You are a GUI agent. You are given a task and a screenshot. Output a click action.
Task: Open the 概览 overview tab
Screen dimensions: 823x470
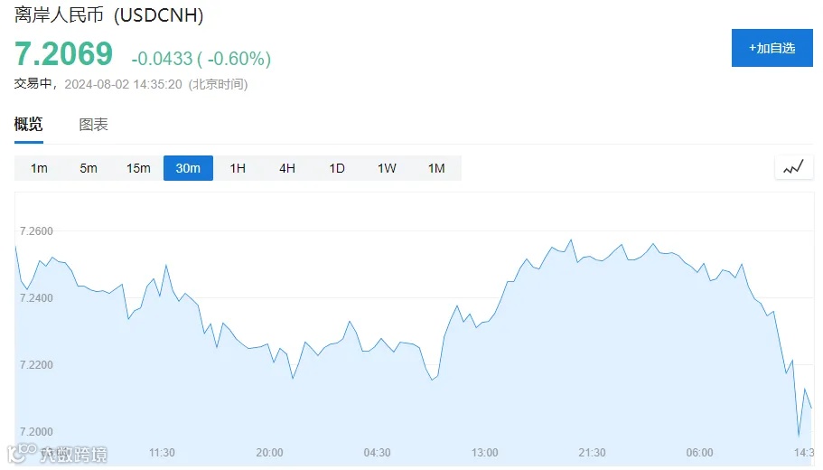click(x=28, y=125)
